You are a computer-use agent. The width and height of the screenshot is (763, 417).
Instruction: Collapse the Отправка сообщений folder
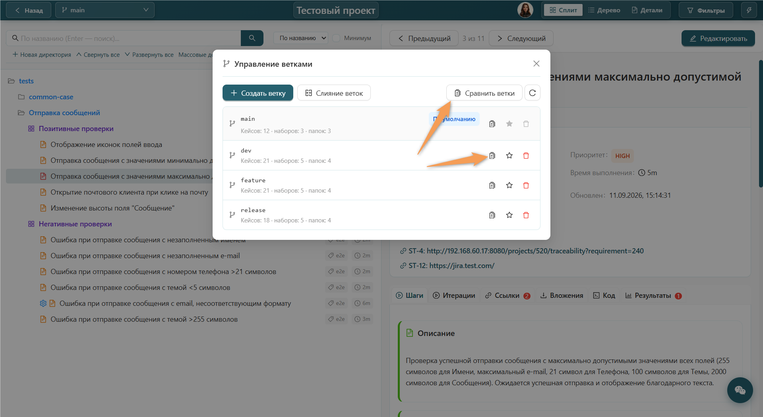coord(21,113)
